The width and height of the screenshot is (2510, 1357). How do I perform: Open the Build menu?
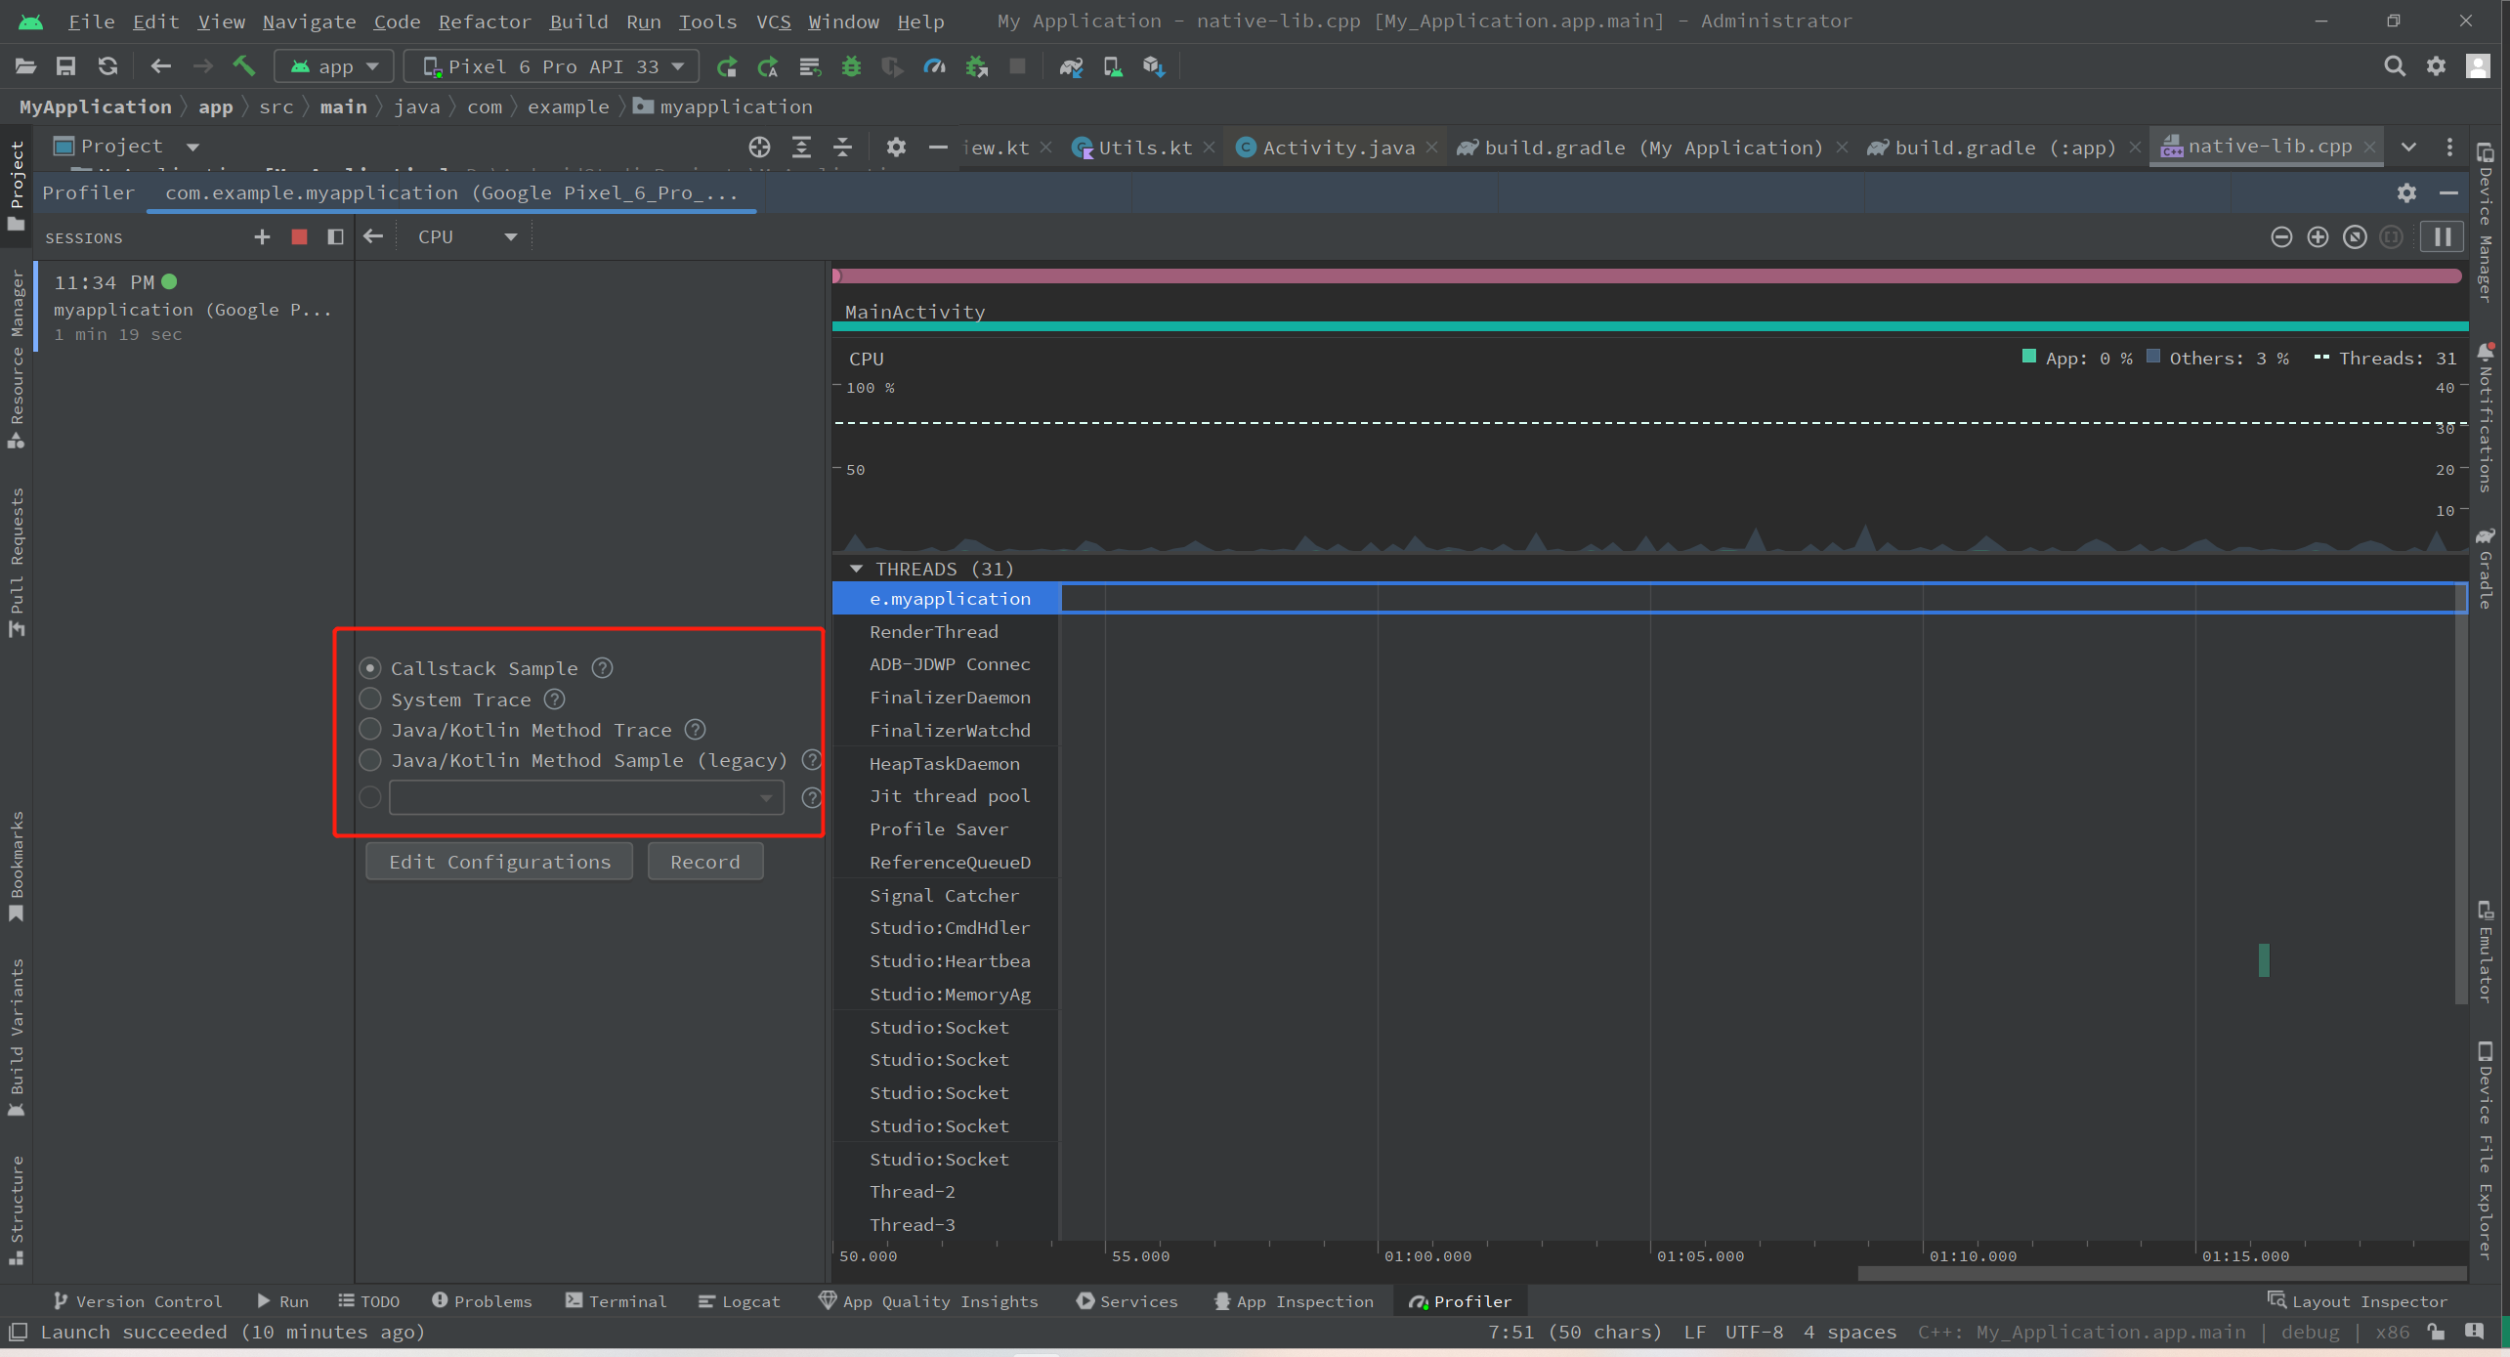578,21
